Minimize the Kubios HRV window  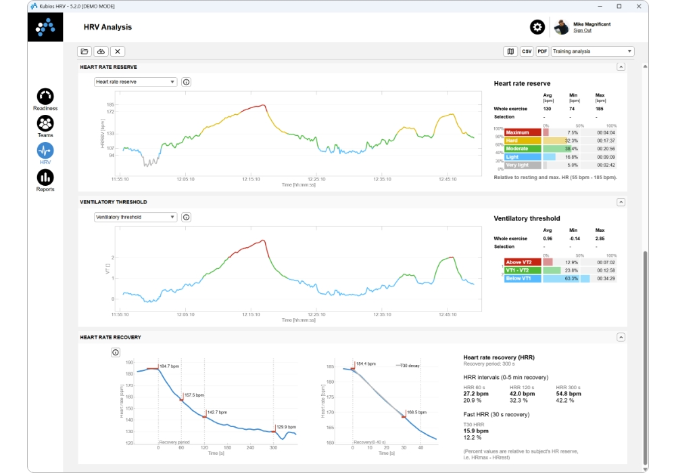click(x=600, y=6)
